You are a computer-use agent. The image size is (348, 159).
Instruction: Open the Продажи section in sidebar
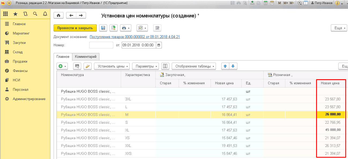20,61
